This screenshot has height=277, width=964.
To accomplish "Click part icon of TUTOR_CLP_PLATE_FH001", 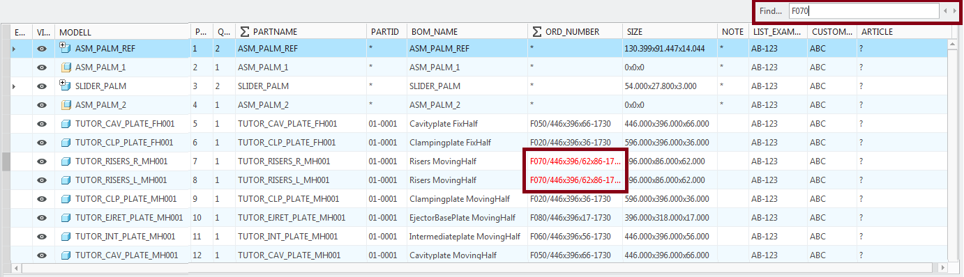I will pyautogui.click(x=66, y=143).
